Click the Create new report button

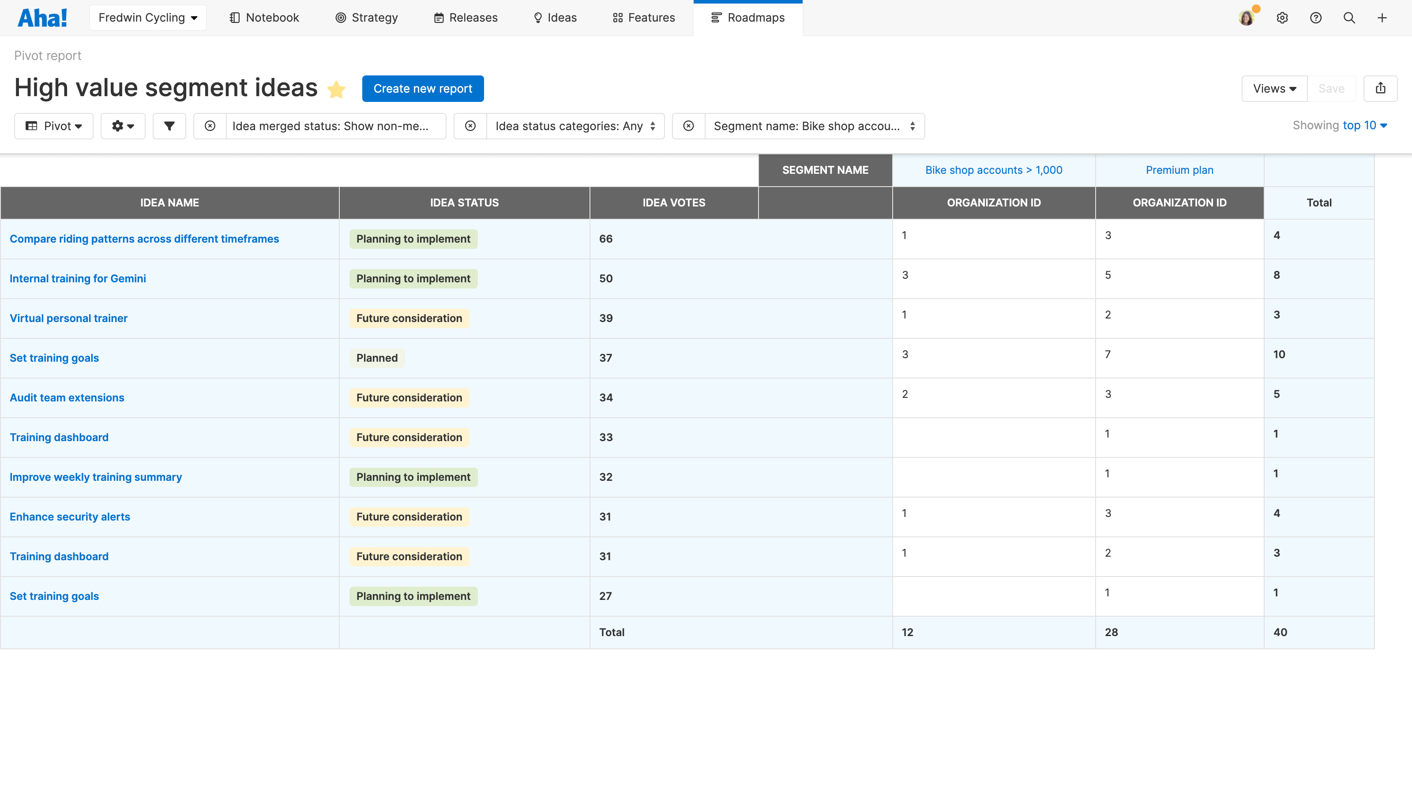(x=423, y=88)
